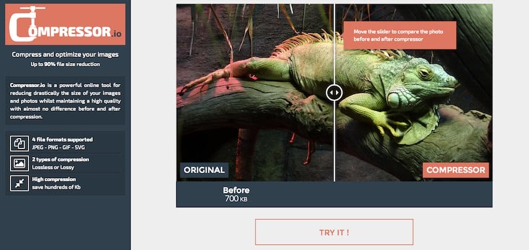529x250 pixels.
Task: Click the slider instruction tooltip box
Action: click(400, 35)
